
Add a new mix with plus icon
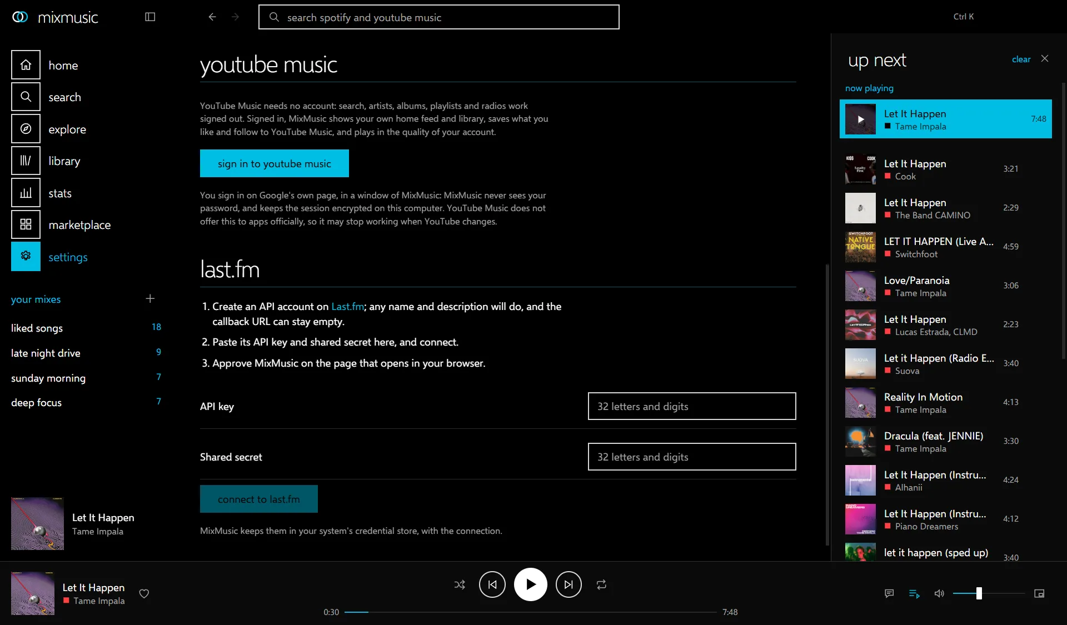point(150,299)
